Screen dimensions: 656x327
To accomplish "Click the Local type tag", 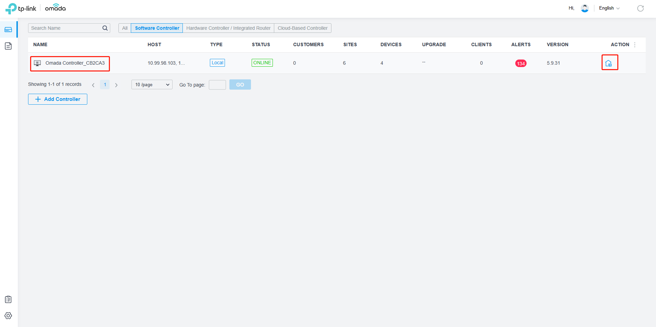I will (x=217, y=63).
